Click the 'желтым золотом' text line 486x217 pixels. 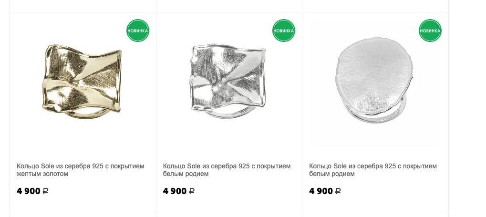coord(42,174)
